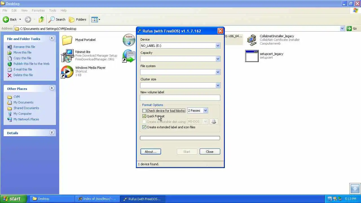Click the My Documents link
361x203 pixels.
[23, 102]
